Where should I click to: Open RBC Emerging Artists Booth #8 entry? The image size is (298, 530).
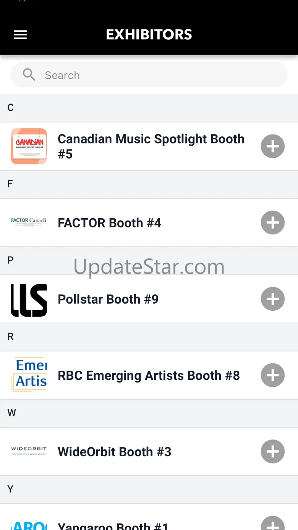149,375
